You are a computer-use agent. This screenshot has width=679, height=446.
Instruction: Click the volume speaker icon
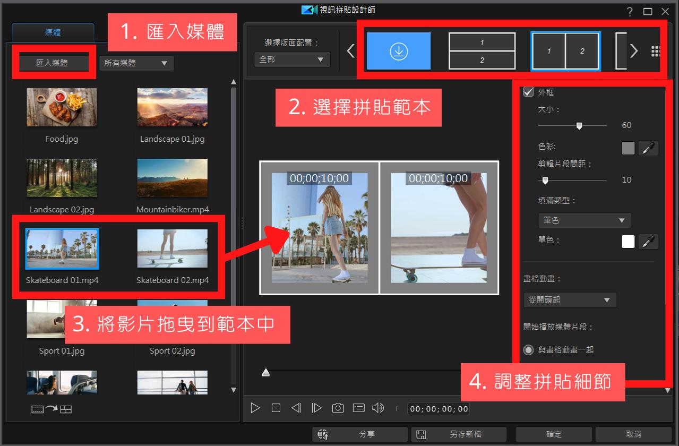378,408
